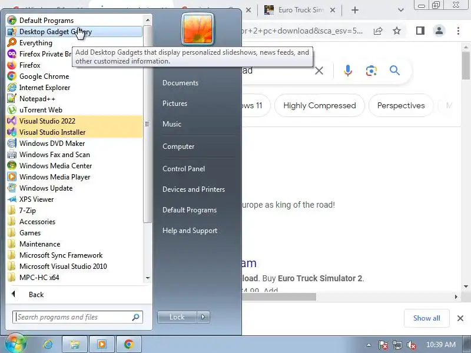The height and width of the screenshot is (353, 471).
Task: Launch Notepad++
Action: tap(74, 99)
